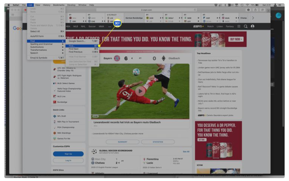Open the Develop menu

[x=71, y=5]
